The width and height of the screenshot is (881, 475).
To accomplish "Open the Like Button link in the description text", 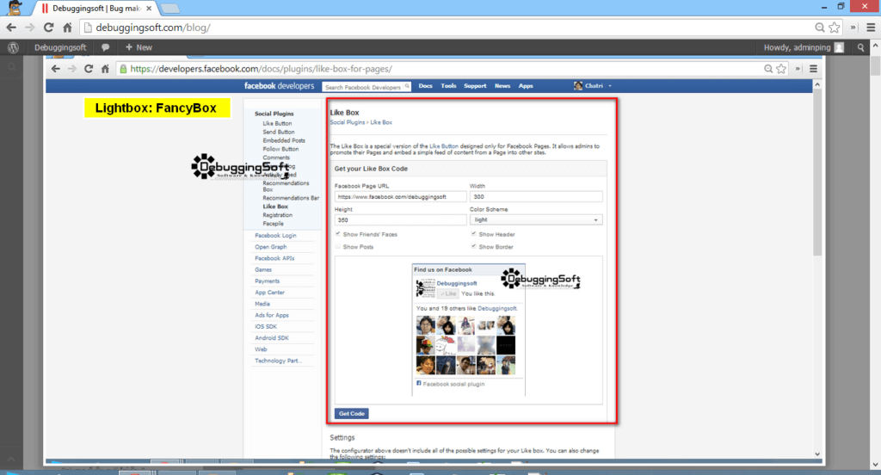I will 443,146.
